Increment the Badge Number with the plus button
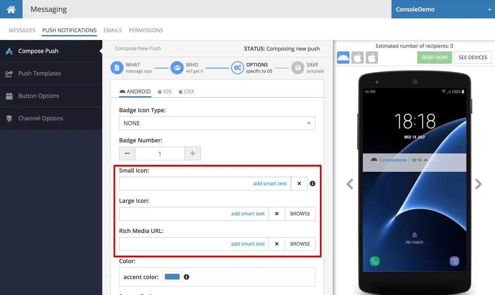Viewport: 495px width, 295px height. pos(193,153)
